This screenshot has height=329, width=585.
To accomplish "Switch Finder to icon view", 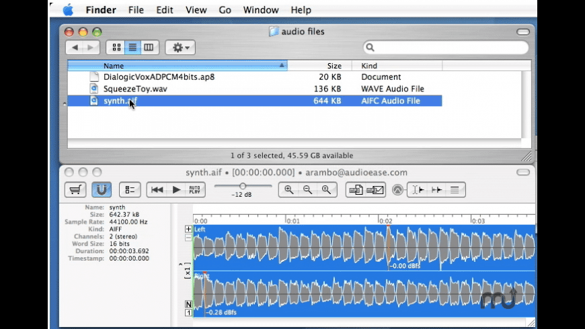I will pyautogui.click(x=116, y=48).
